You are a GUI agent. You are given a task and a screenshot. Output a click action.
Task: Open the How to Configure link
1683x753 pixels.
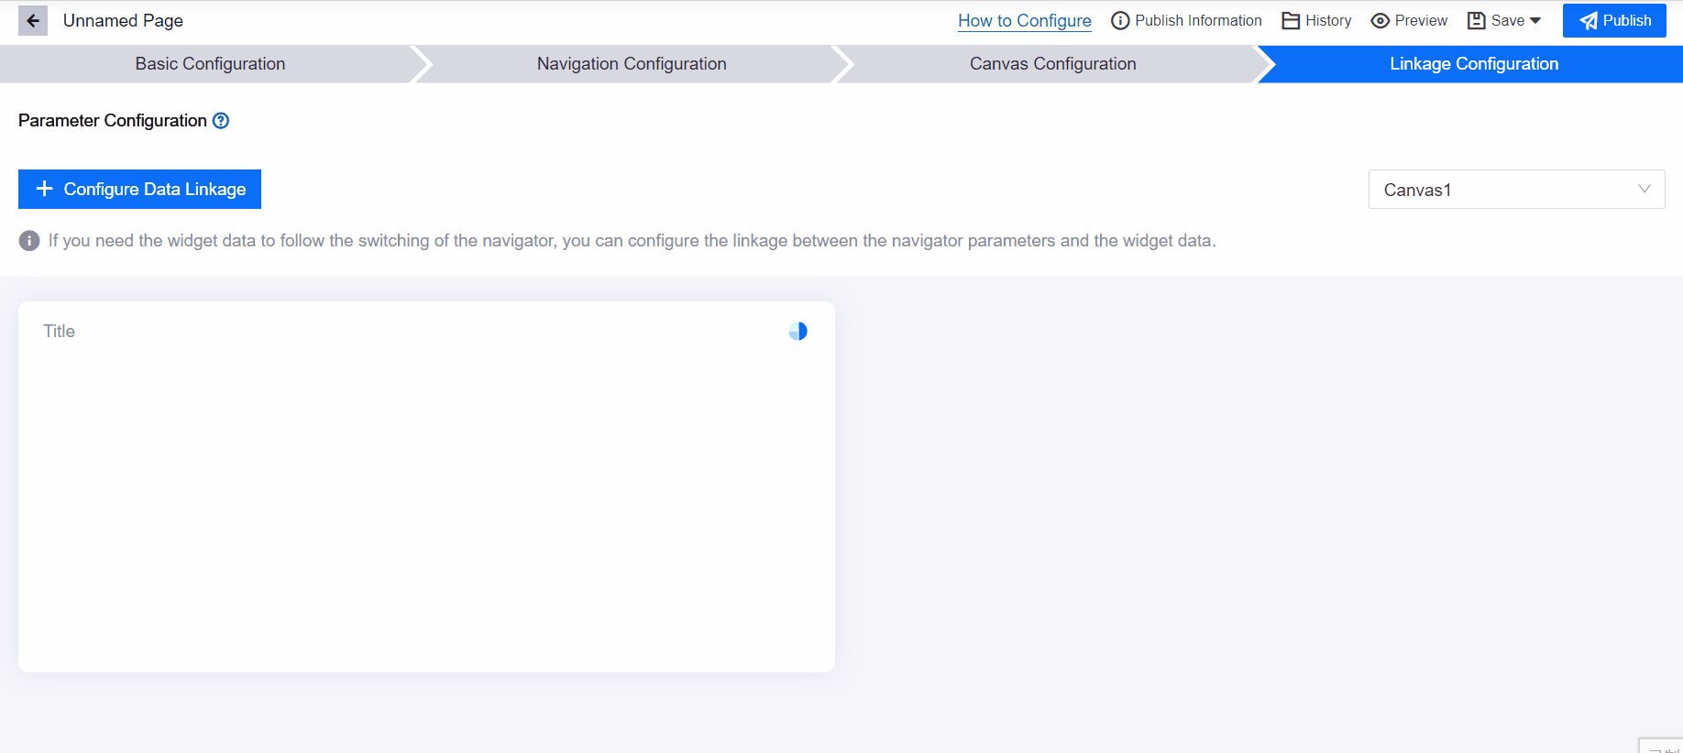[1024, 21]
